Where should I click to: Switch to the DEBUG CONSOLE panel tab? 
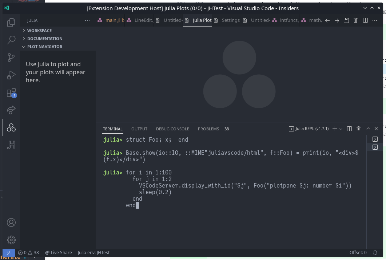tap(172, 129)
